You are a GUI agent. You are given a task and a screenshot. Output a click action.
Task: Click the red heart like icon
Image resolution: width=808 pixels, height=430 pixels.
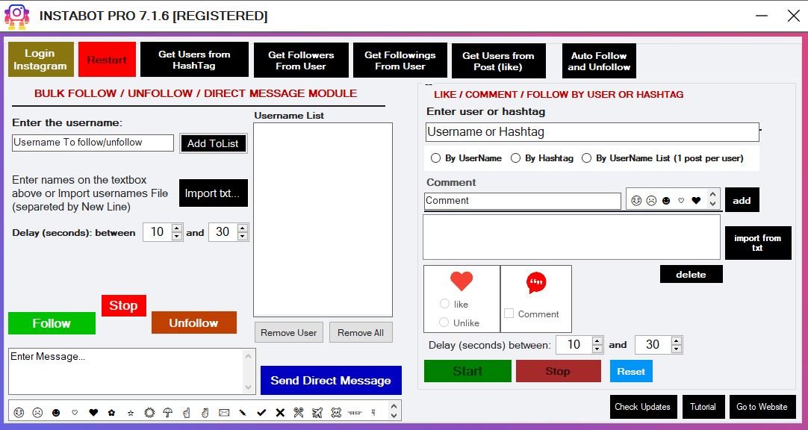tap(462, 281)
